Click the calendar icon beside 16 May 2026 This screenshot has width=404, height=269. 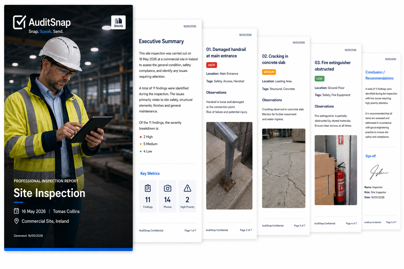[x=16, y=211]
